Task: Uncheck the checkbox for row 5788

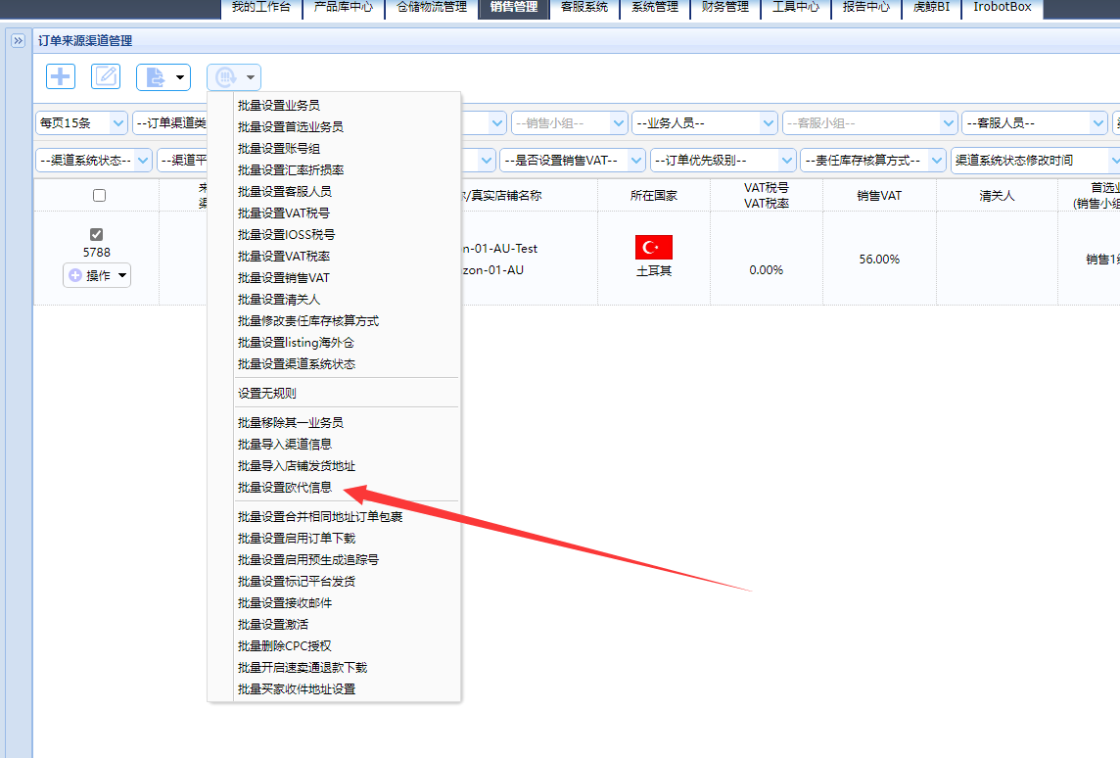Action: (96, 234)
